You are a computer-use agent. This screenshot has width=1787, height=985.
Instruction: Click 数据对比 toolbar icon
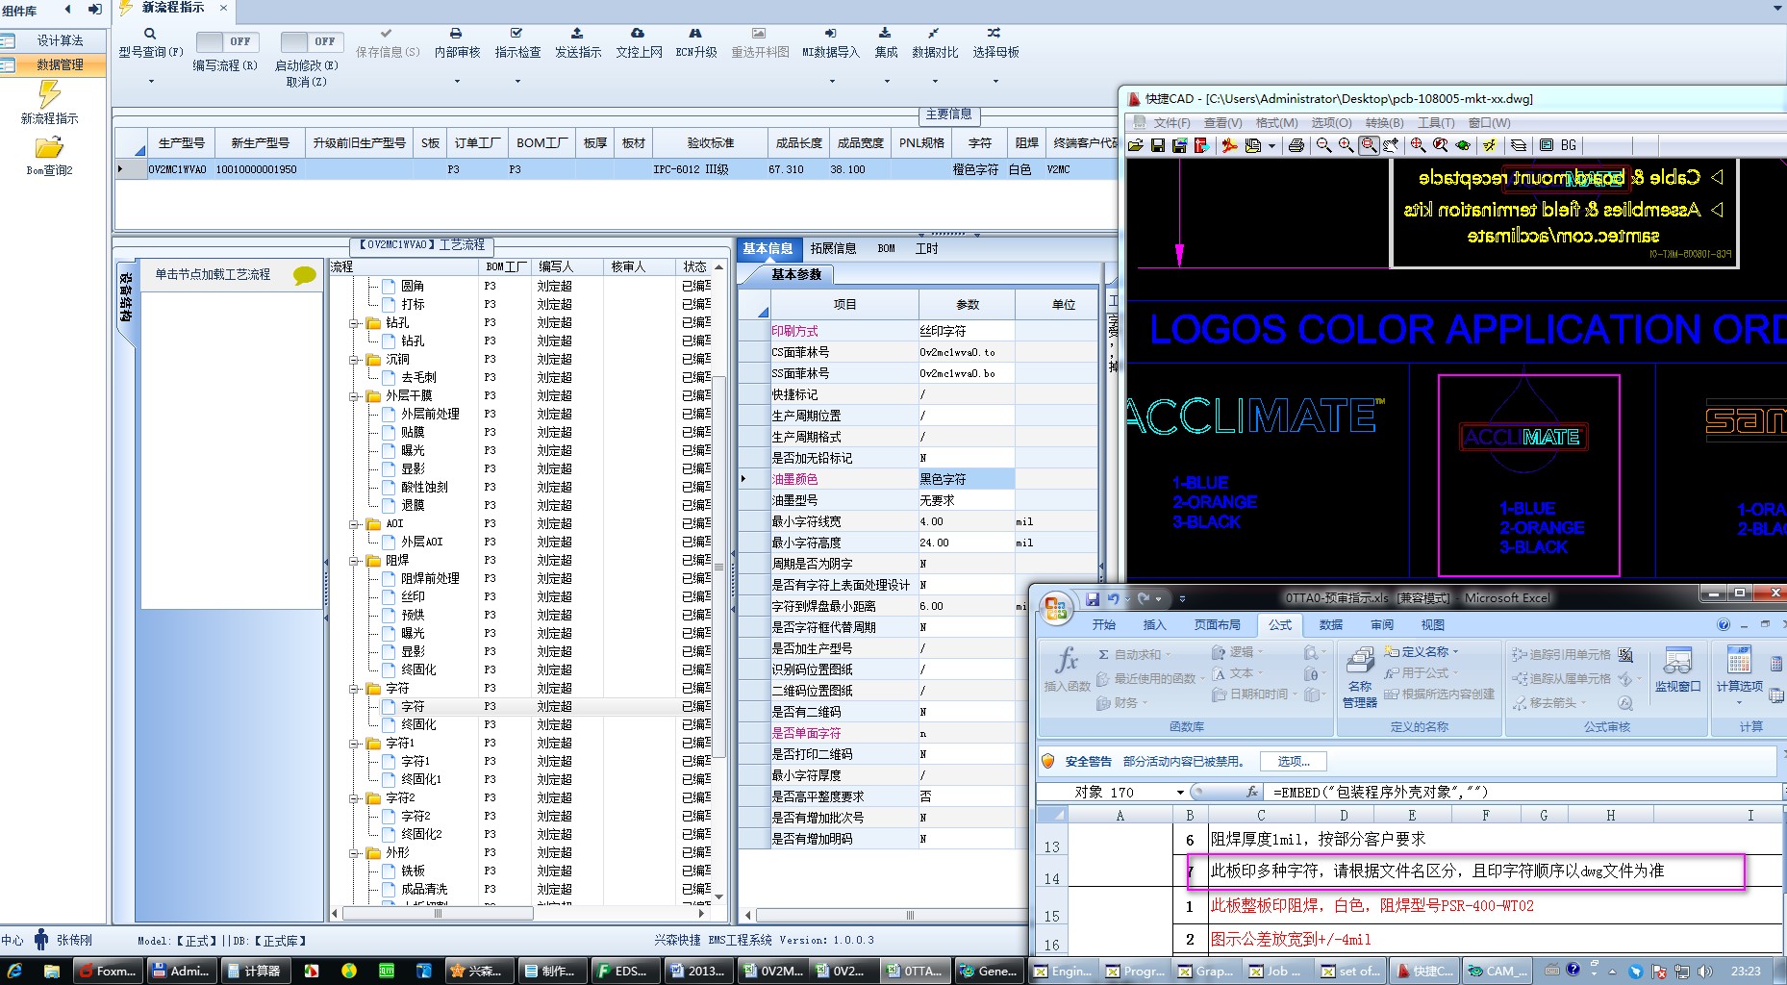coord(934,34)
